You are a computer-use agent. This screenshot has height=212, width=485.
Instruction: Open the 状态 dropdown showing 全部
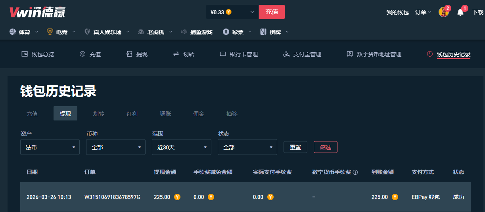[247, 147]
